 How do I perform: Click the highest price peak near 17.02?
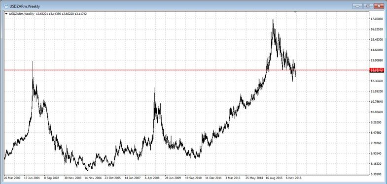[x=273, y=20]
